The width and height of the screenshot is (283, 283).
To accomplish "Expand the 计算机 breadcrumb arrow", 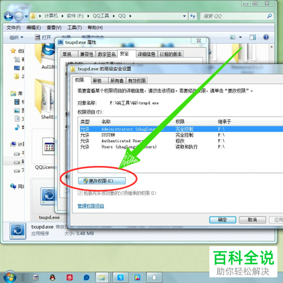I will pyautogui.click(x=62, y=16).
